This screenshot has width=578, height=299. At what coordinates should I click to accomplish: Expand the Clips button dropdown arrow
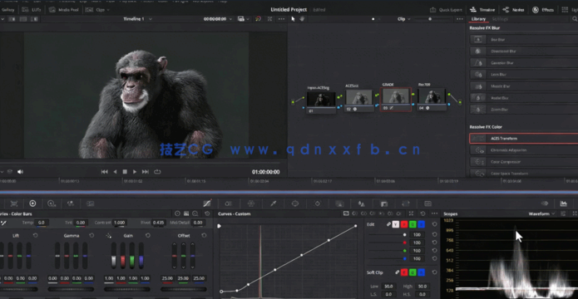point(109,10)
